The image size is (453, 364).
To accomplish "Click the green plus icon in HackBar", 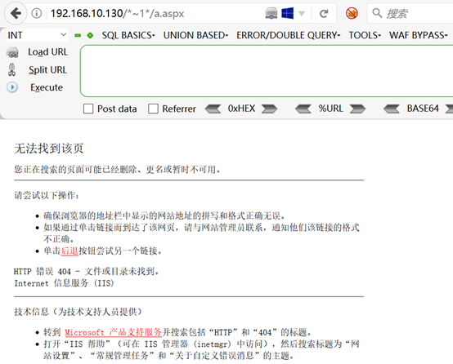I will point(90,35).
